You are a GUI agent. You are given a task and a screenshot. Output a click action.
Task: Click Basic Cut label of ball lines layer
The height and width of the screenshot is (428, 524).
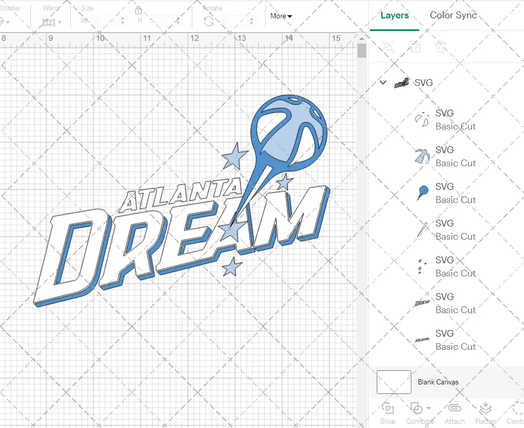tap(455, 126)
